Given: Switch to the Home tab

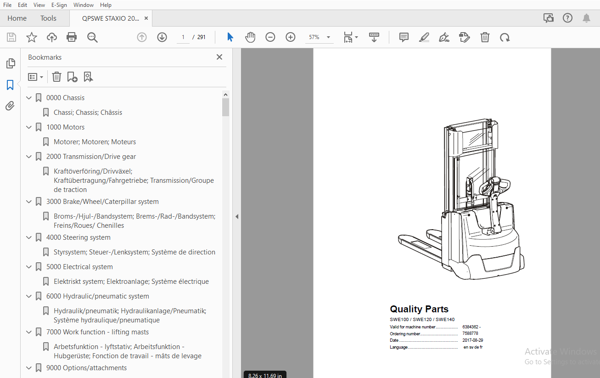Looking at the screenshot, I should coord(17,18).
